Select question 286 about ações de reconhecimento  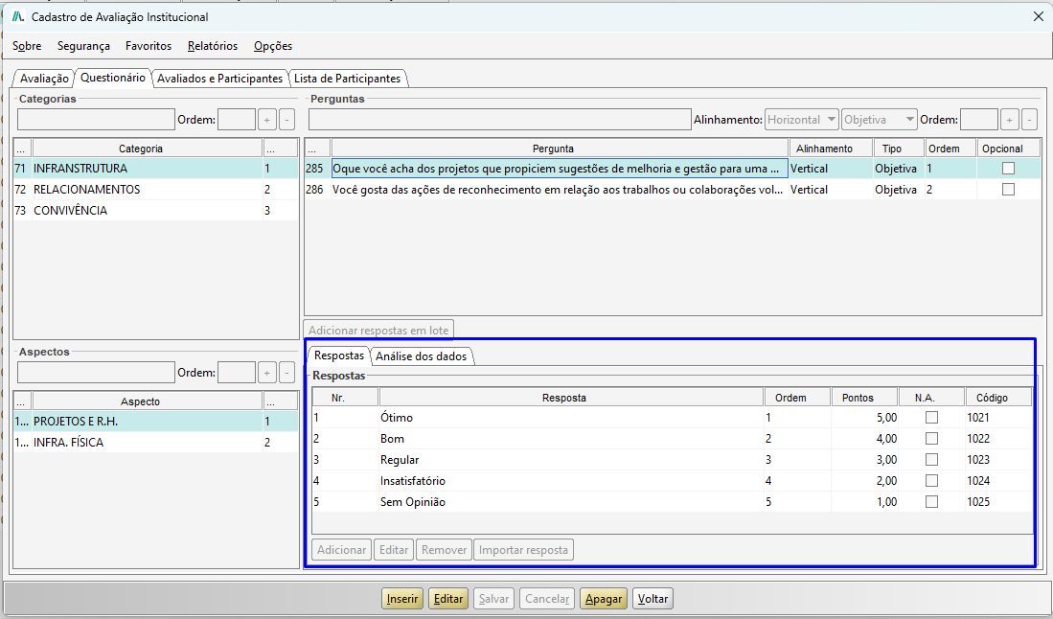[673, 190]
